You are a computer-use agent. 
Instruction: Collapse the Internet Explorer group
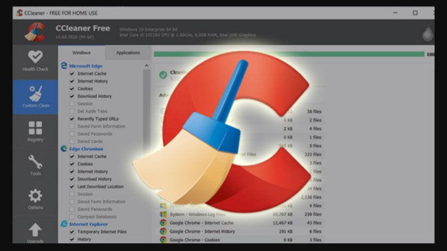pyautogui.click(x=88, y=224)
